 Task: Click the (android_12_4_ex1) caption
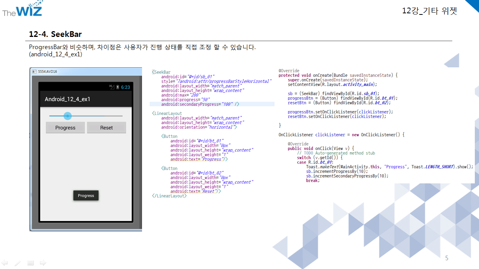(x=56, y=54)
